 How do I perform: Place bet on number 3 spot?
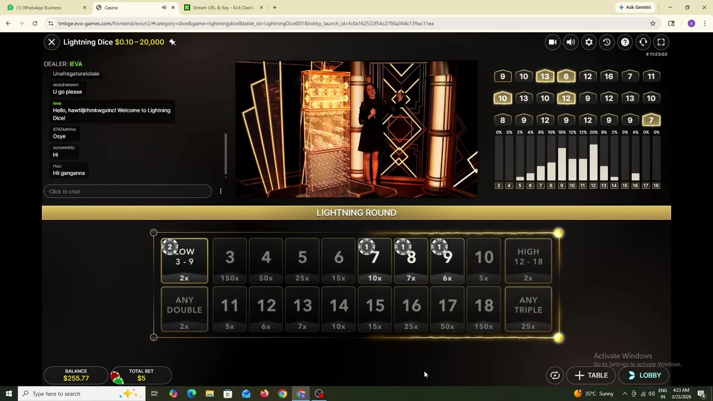click(x=229, y=261)
